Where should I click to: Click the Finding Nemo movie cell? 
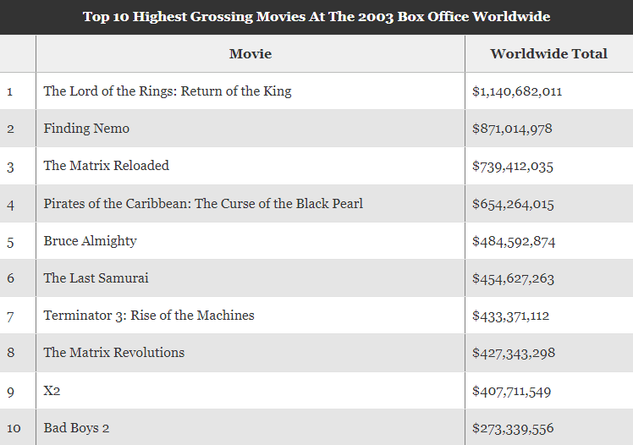(86, 129)
